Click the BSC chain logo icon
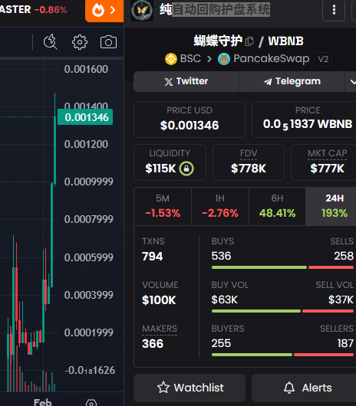 [x=171, y=59]
